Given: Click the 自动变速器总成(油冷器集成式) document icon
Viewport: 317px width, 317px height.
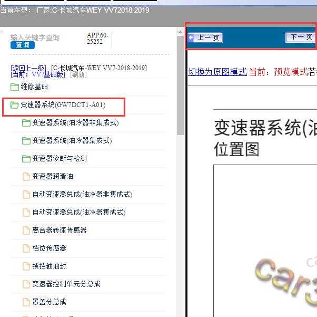Looking at the screenshot, I should (26, 212).
